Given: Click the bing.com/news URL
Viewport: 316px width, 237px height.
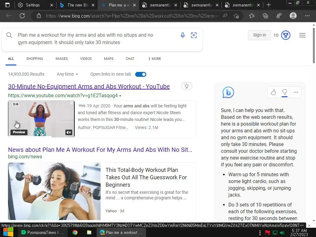Looking at the screenshot, I should (x=25, y=156).
